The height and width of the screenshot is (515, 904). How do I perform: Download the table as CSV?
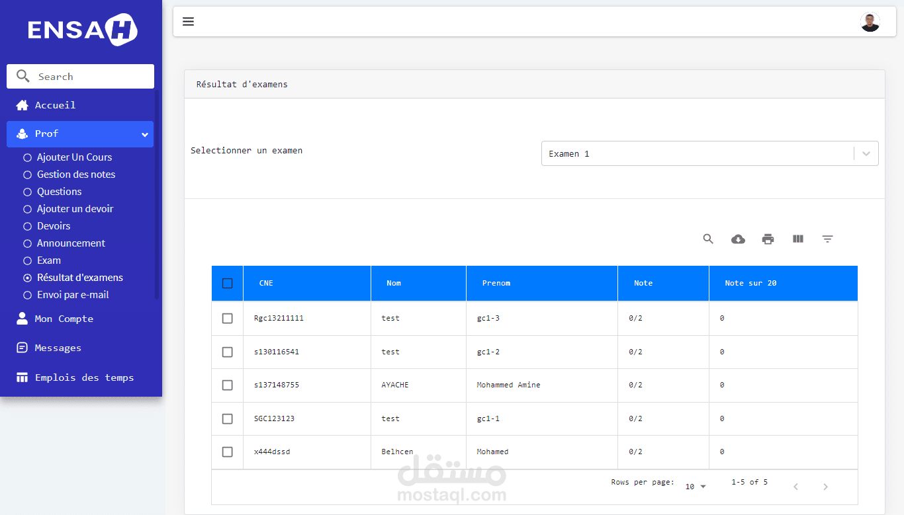pyautogui.click(x=738, y=239)
